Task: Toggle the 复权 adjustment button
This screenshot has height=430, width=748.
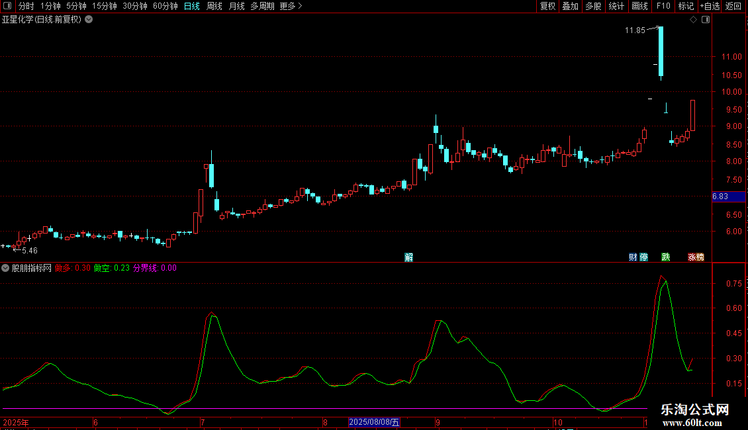Action: point(547,6)
